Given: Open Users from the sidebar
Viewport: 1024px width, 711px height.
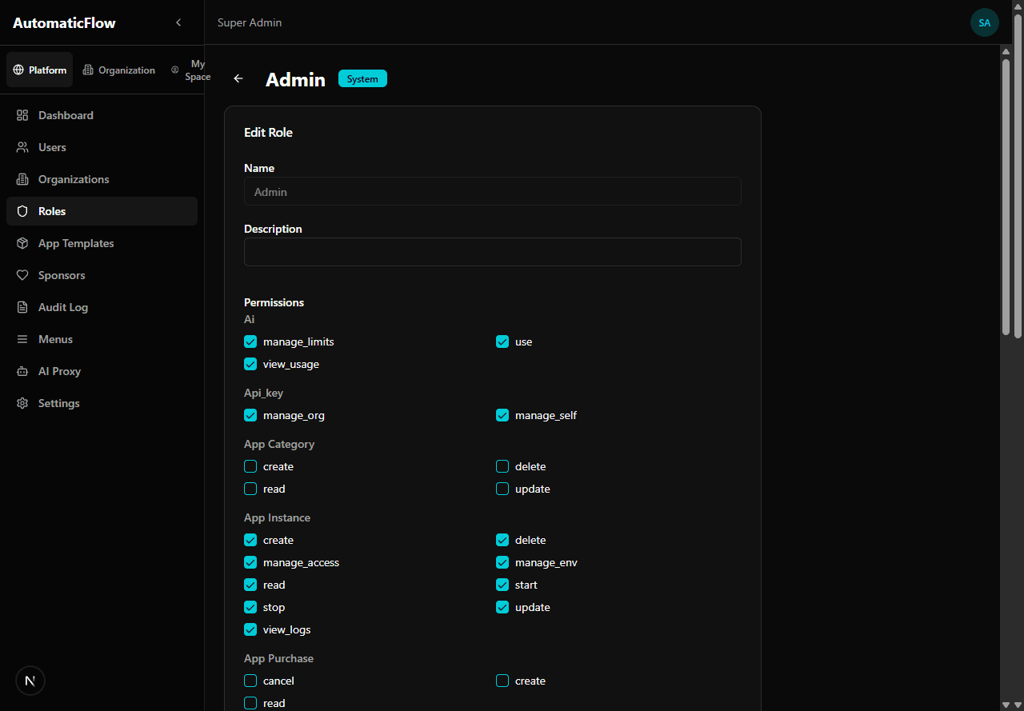Looking at the screenshot, I should click(102, 147).
